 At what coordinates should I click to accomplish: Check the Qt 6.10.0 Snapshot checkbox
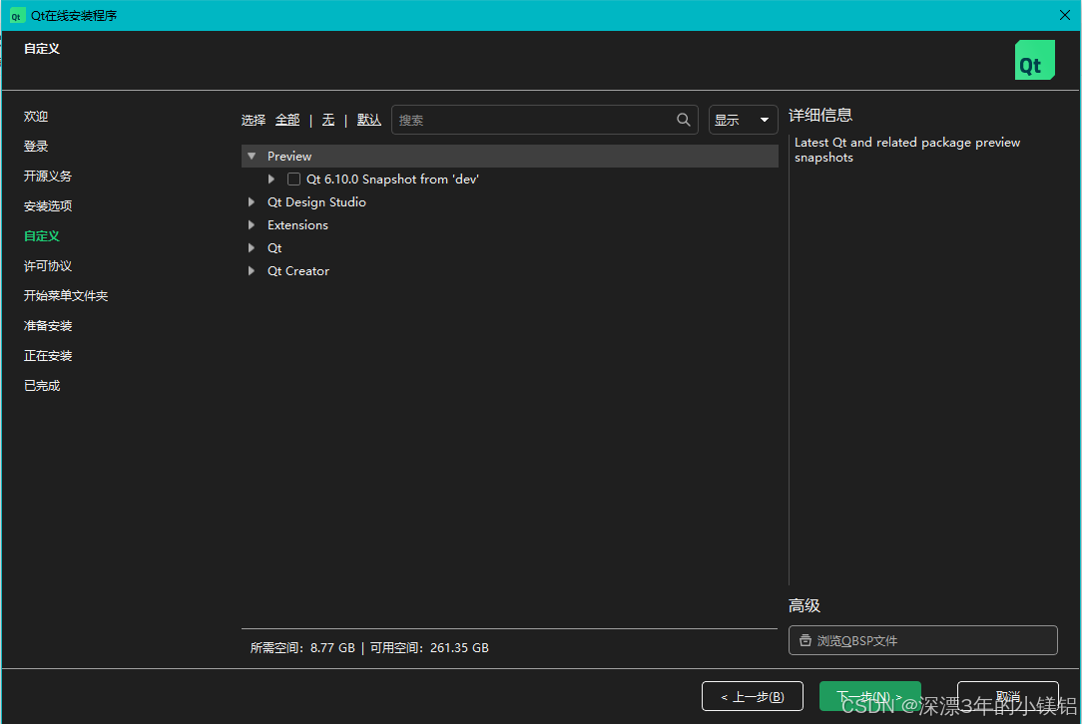pyautogui.click(x=294, y=180)
